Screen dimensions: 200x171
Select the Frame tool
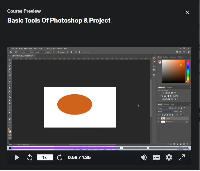tap(10, 75)
